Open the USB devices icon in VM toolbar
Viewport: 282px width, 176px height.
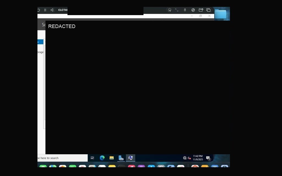[x=185, y=10]
